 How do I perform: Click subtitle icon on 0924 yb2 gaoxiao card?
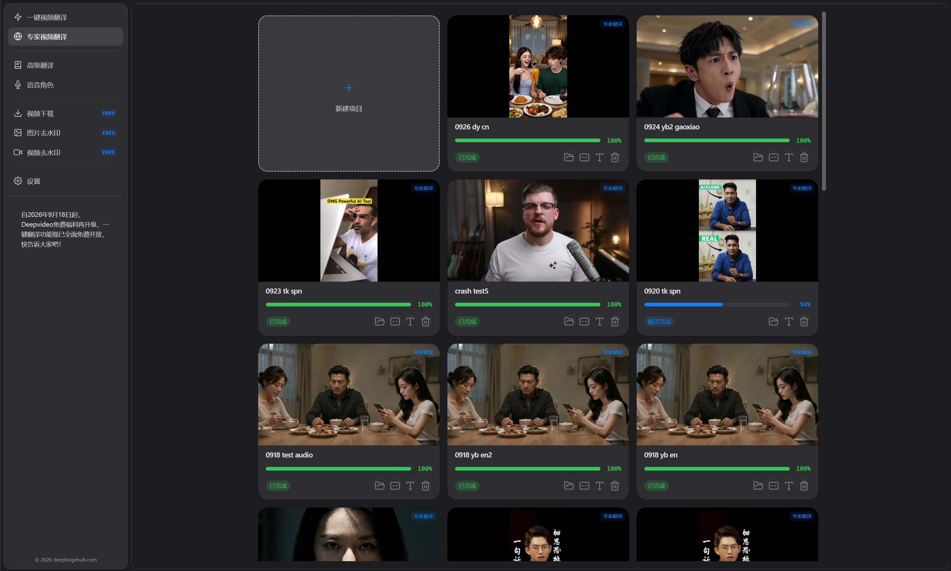point(773,158)
